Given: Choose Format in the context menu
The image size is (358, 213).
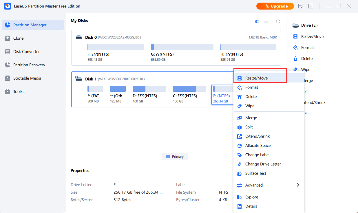Looking at the screenshot, I should pos(269,87).
